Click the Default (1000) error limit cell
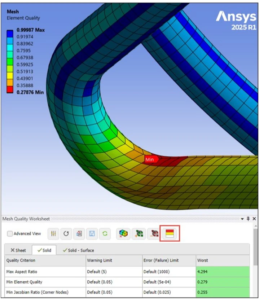259x299 pixels. pos(169,272)
